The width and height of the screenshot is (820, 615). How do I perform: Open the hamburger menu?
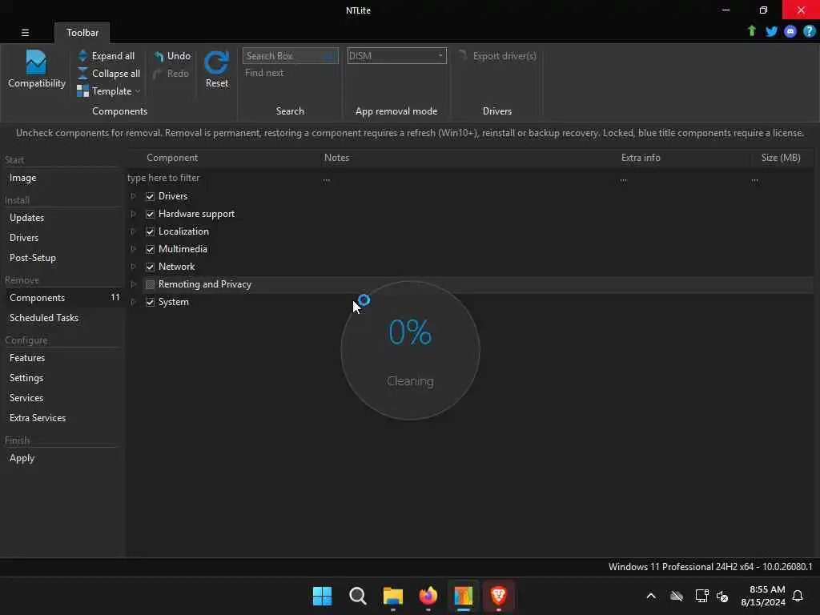25,32
